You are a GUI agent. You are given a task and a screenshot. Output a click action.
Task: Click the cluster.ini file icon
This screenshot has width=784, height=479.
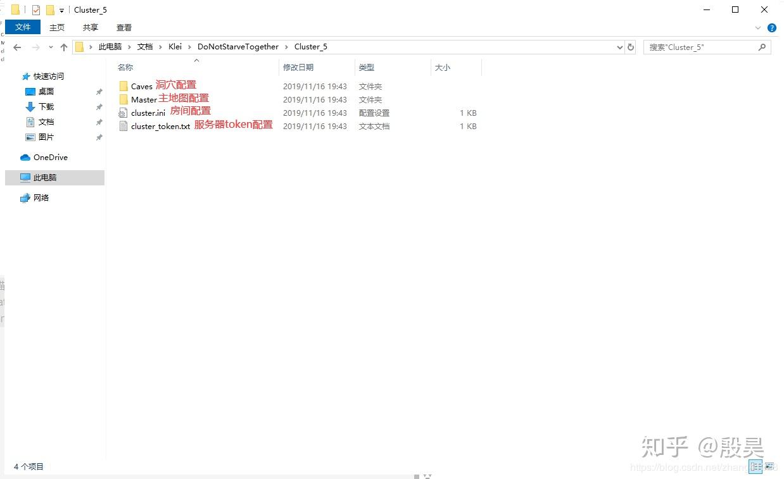pyautogui.click(x=123, y=113)
